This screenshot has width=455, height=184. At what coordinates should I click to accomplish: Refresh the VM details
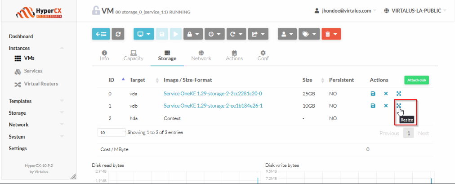pyautogui.click(x=117, y=34)
